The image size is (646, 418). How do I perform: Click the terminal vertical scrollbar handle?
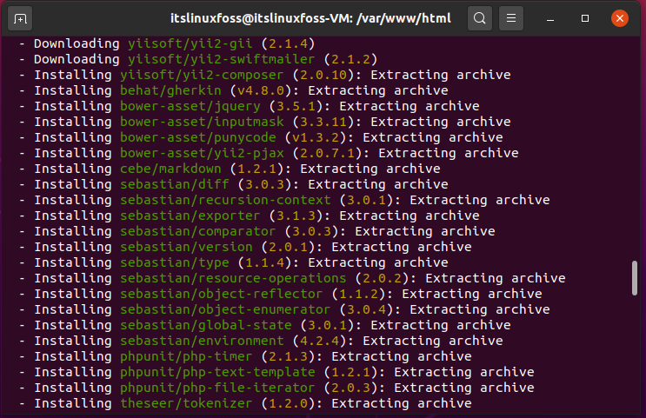point(635,277)
